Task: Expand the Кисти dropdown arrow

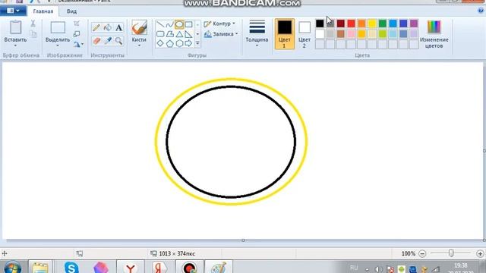Action: click(x=139, y=45)
